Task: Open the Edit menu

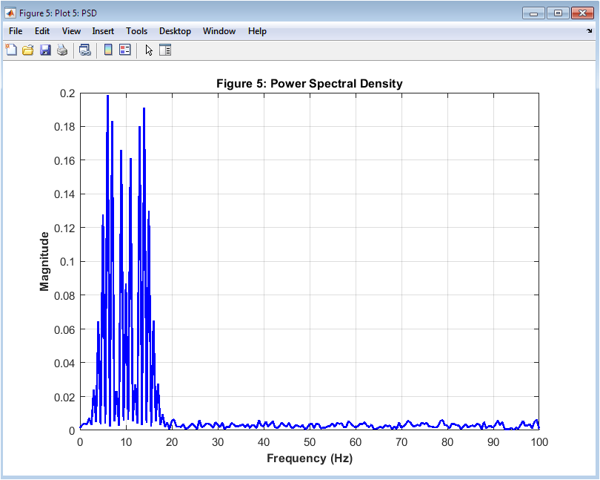Action: pyautogui.click(x=42, y=31)
